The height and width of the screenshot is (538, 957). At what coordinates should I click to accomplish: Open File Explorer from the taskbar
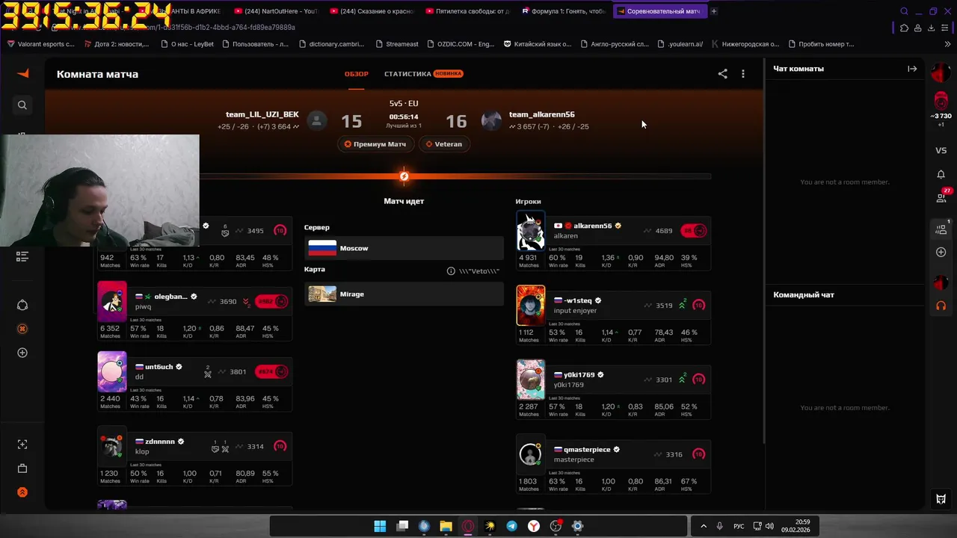446,526
